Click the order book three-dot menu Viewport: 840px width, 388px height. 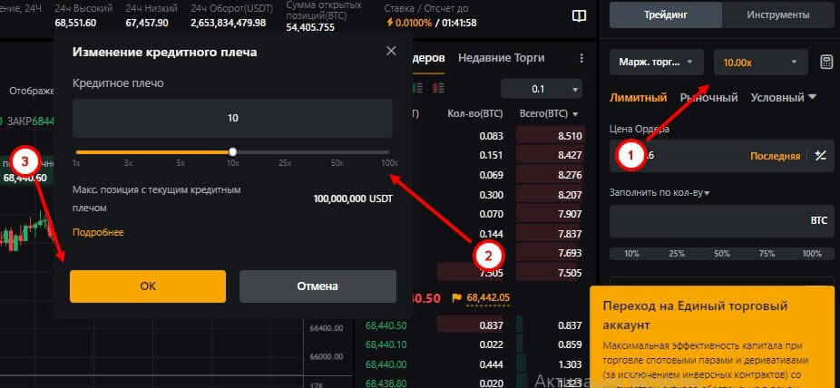[x=581, y=58]
